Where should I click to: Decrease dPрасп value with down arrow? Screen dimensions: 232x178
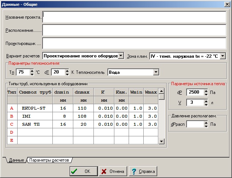tap(206, 126)
